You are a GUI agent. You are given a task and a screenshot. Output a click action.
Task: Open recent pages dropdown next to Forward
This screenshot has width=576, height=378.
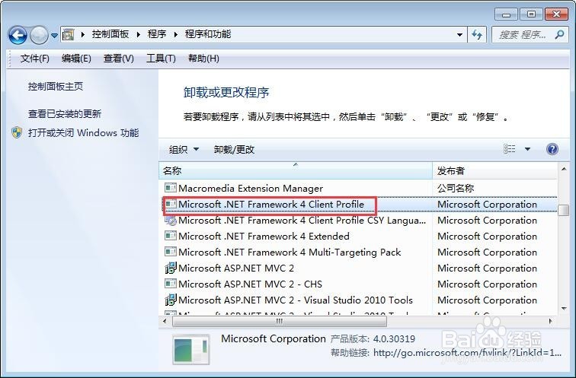[x=54, y=36]
